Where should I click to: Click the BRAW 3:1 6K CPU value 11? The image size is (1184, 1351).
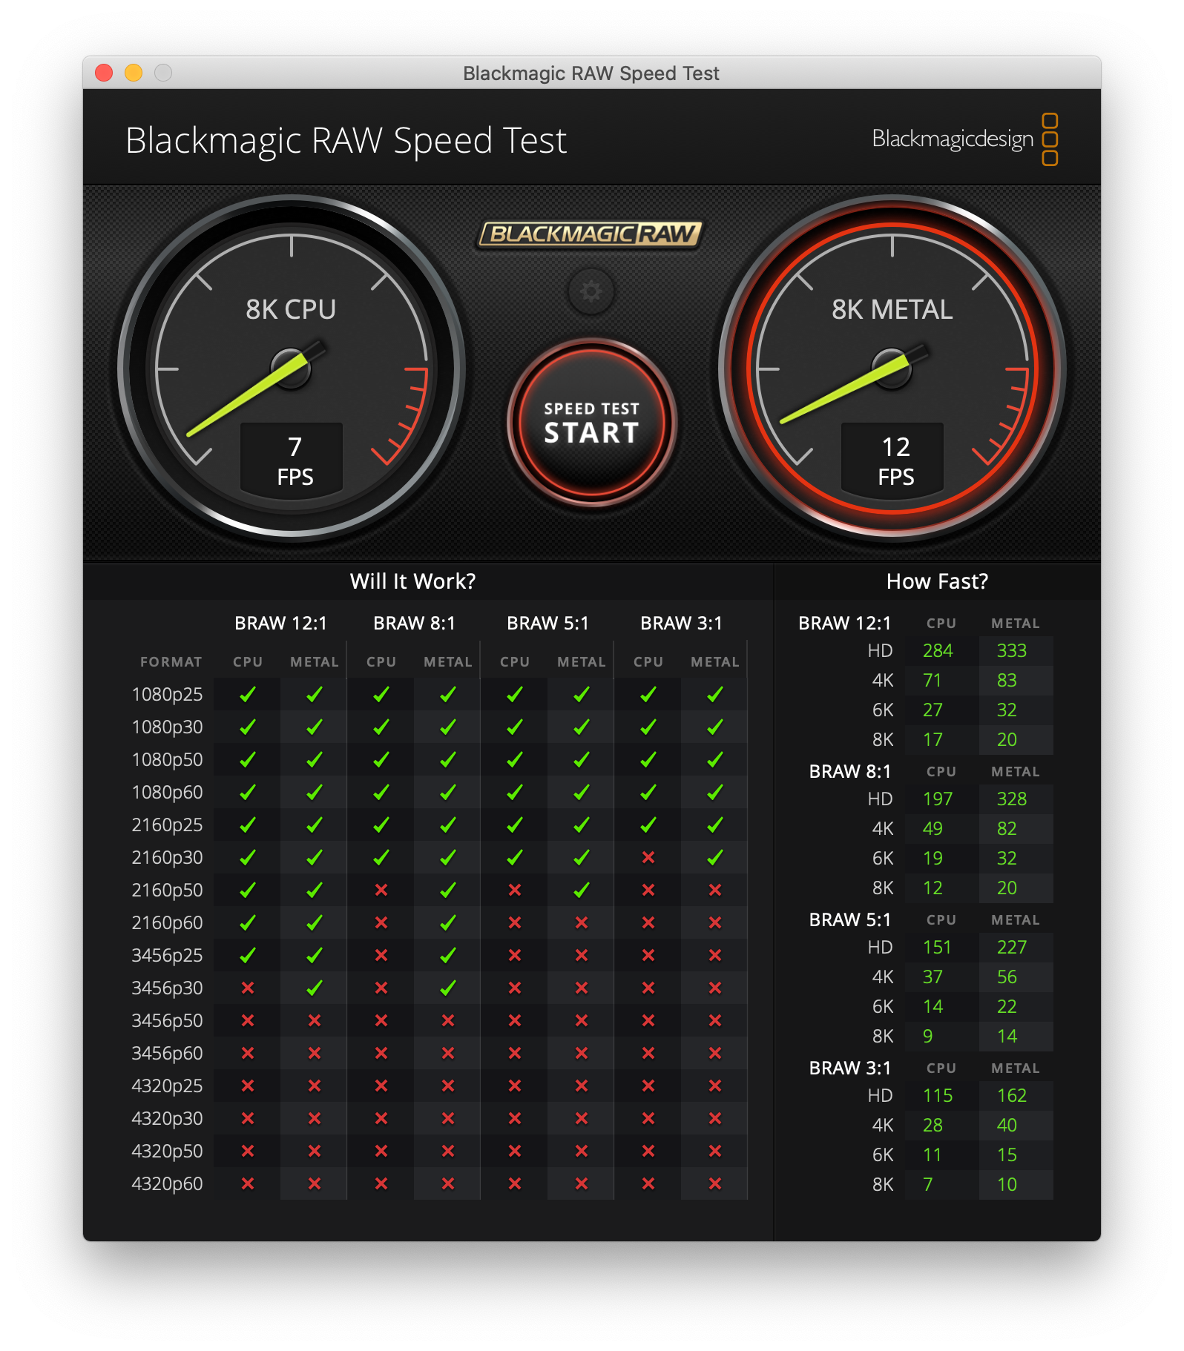(932, 1155)
